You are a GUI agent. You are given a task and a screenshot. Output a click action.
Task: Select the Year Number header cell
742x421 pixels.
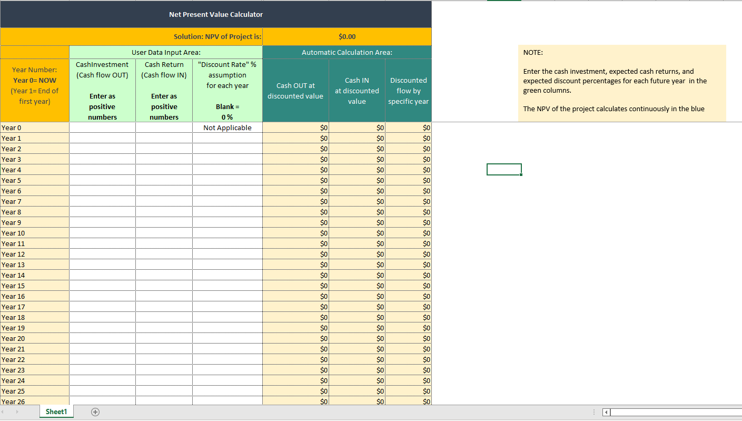click(35, 84)
